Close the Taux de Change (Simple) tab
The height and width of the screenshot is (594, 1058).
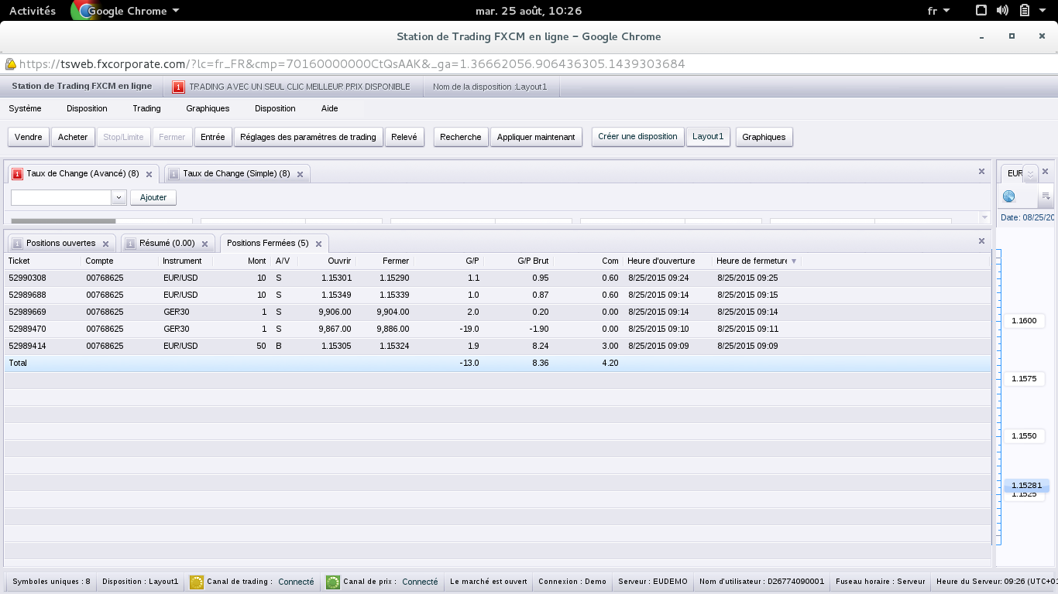(x=300, y=175)
